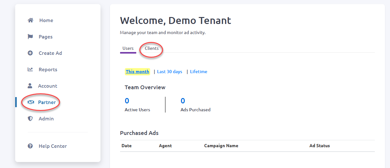Image resolution: width=390 pixels, height=168 pixels.
Task: Show Lifetime statistics
Action: coord(199,72)
